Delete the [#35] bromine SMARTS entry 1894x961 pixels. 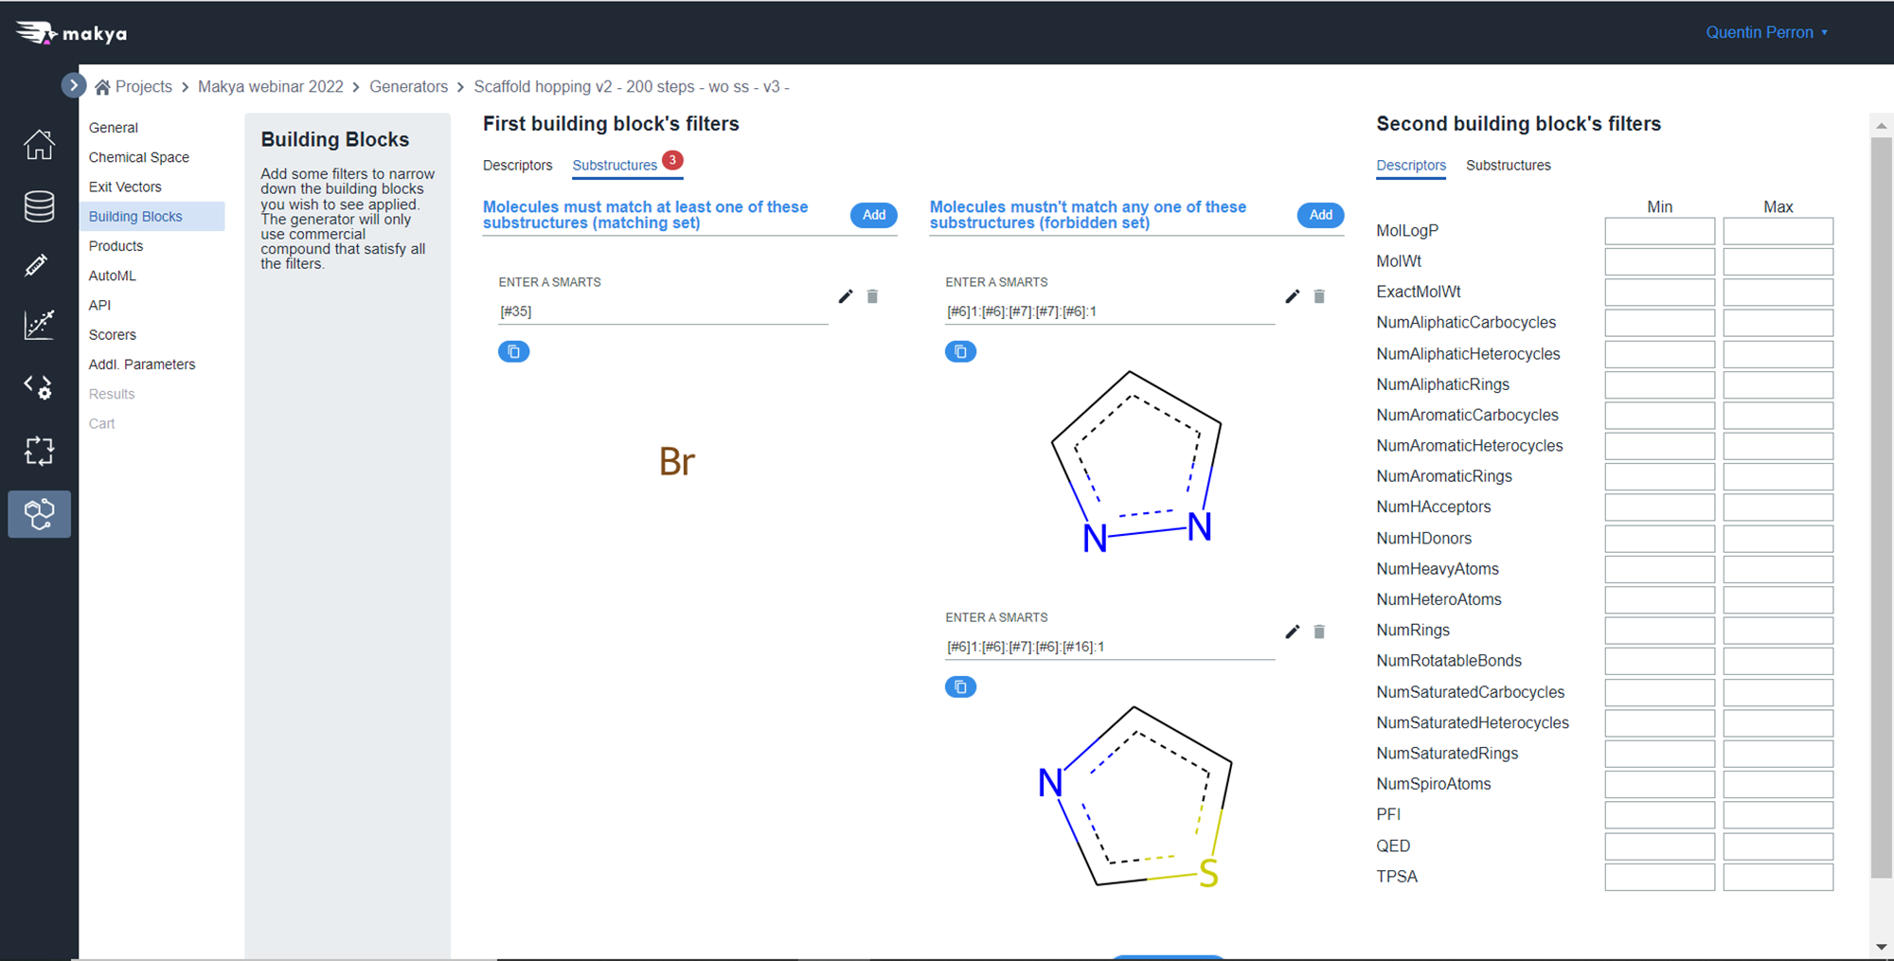pyautogui.click(x=872, y=296)
